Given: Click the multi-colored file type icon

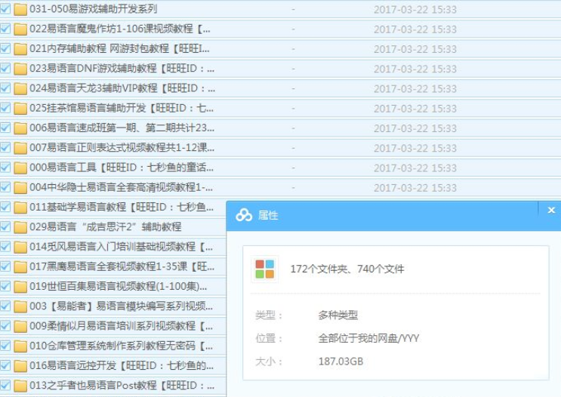Looking at the screenshot, I should (x=265, y=269).
